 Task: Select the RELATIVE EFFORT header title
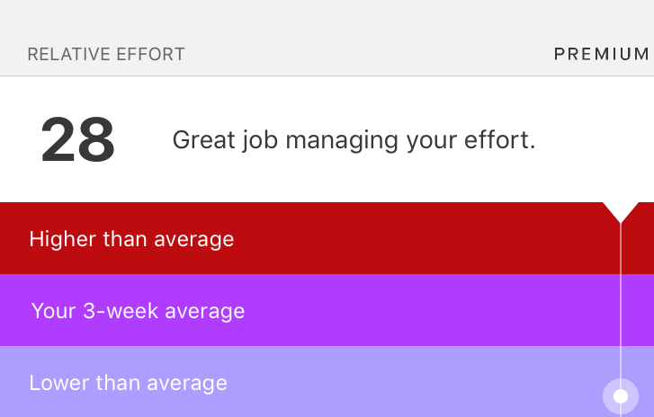point(106,55)
